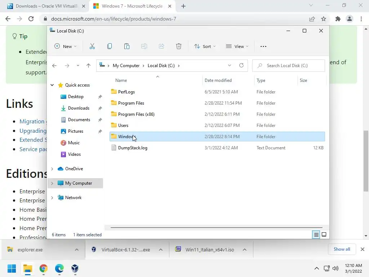369x277 pixels.
Task: Click the Delete trash can icon
Action: (179, 47)
